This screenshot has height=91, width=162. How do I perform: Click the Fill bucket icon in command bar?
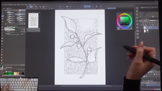67,7
